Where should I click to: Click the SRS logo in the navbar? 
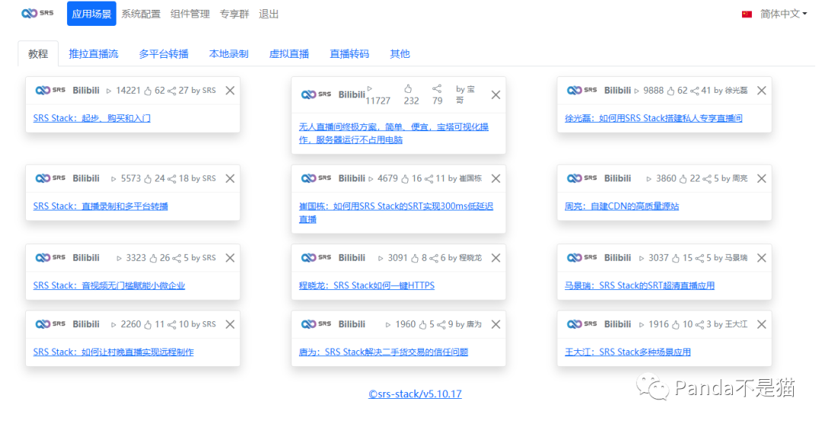click(37, 13)
